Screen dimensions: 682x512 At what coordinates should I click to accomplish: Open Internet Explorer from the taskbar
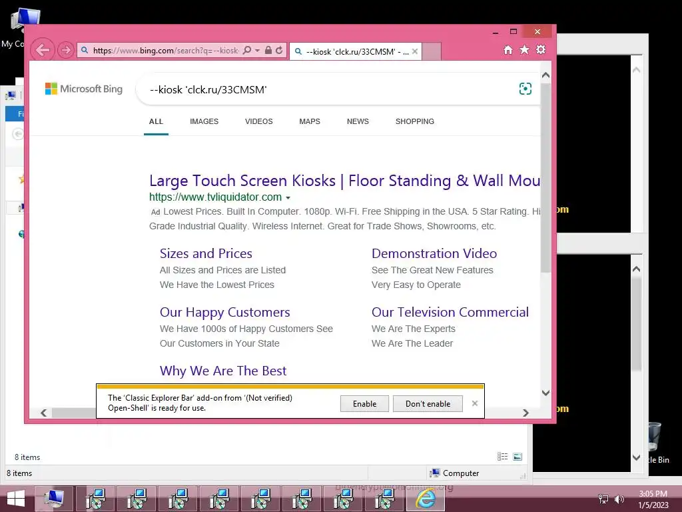coord(426,499)
